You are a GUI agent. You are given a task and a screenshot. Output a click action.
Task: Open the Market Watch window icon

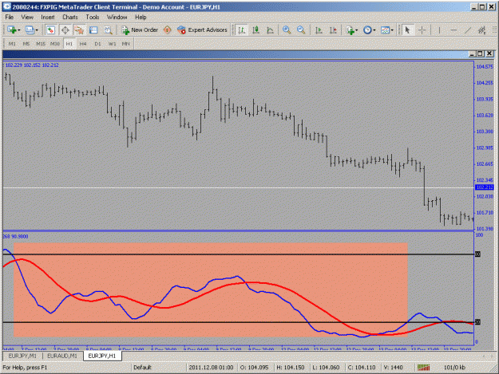50,30
